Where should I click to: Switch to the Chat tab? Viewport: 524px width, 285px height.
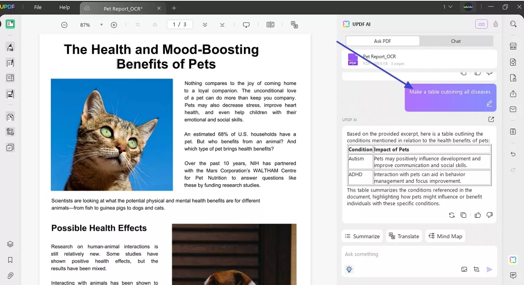pos(456,41)
